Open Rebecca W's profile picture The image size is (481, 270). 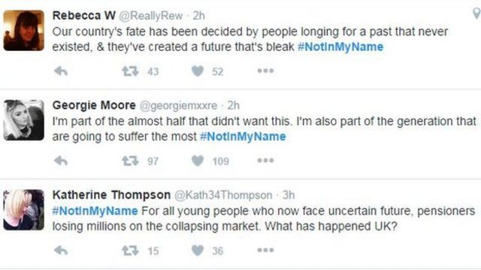pos(23,30)
